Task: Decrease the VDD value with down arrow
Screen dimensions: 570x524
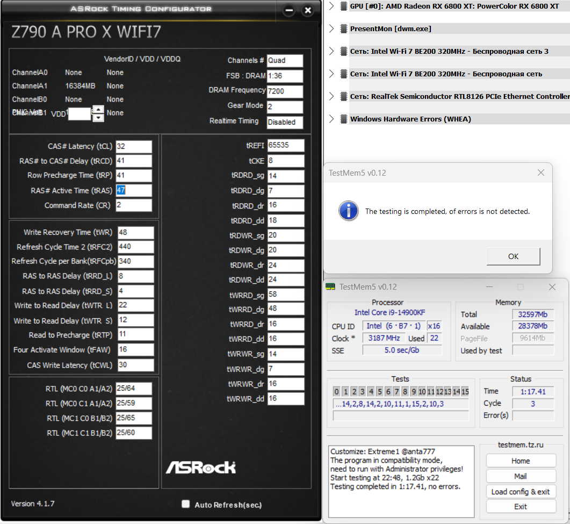Action: (98, 118)
